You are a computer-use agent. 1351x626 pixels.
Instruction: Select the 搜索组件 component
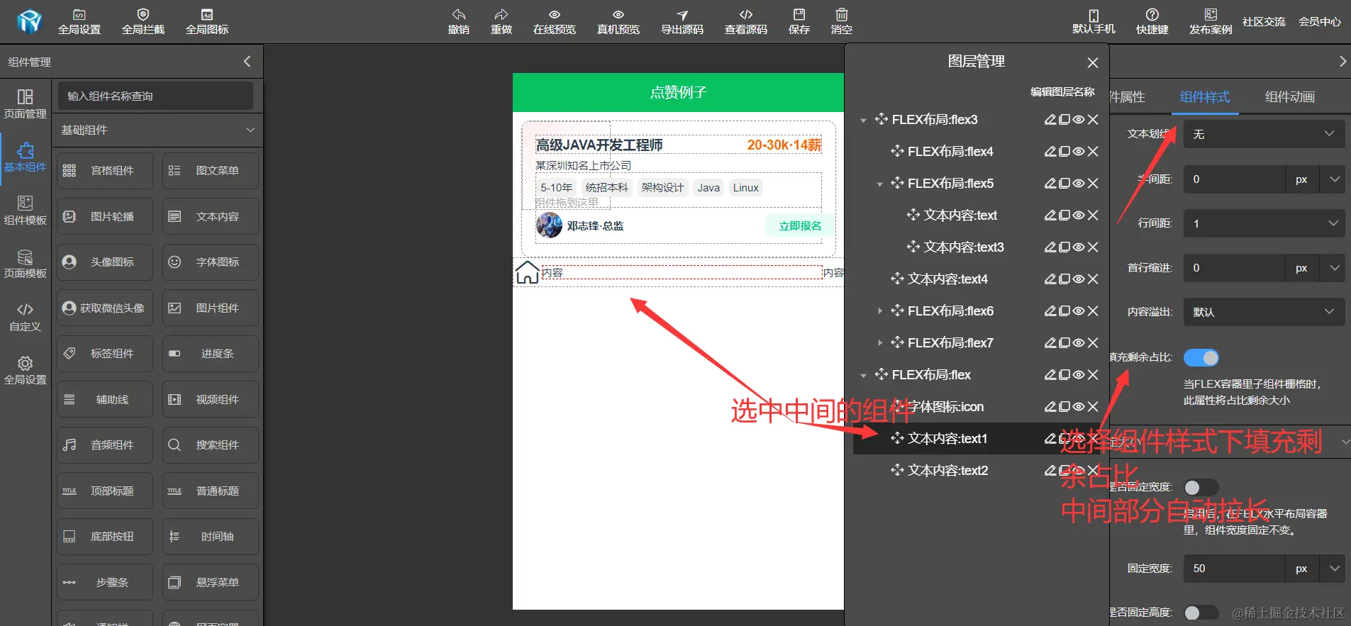pyautogui.click(x=211, y=445)
